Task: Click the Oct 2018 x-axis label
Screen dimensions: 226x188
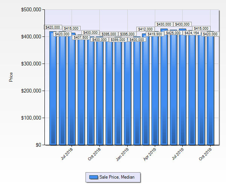Action: [95, 155]
